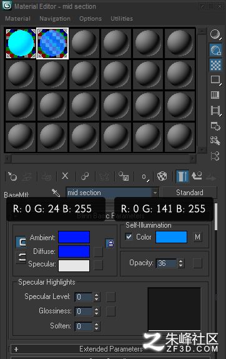The height and width of the screenshot is (359, 226).
Task: Click the Put to Library icon
Action: coord(124,176)
